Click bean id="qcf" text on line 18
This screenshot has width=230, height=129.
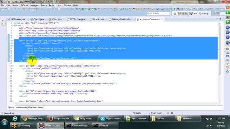27,66
